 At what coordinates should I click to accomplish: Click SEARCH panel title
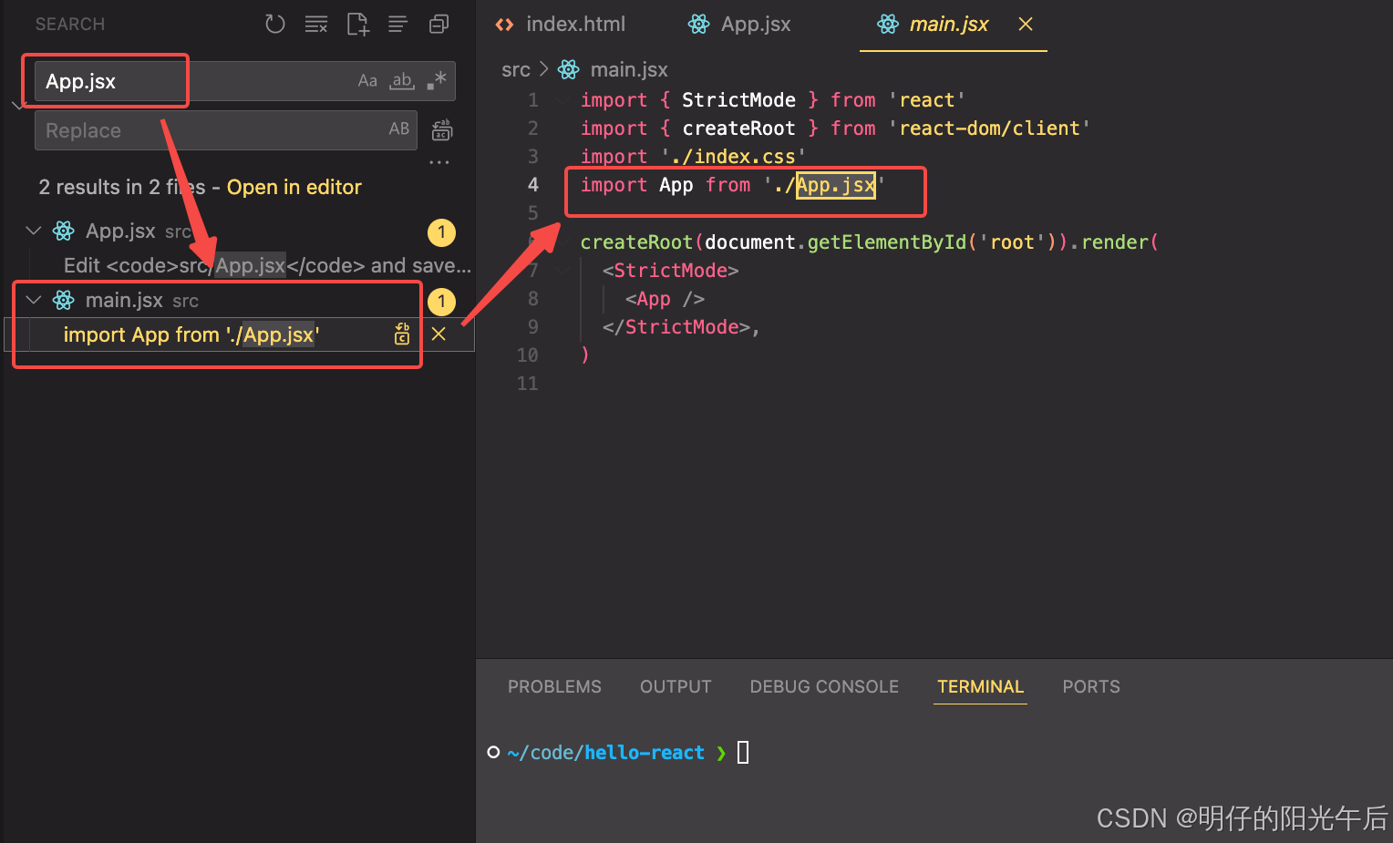(70, 25)
